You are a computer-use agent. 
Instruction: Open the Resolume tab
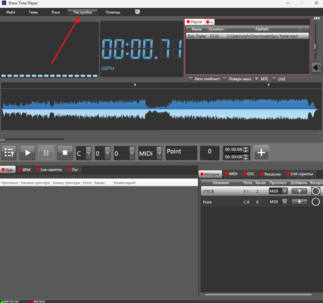pyautogui.click(x=271, y=174)
